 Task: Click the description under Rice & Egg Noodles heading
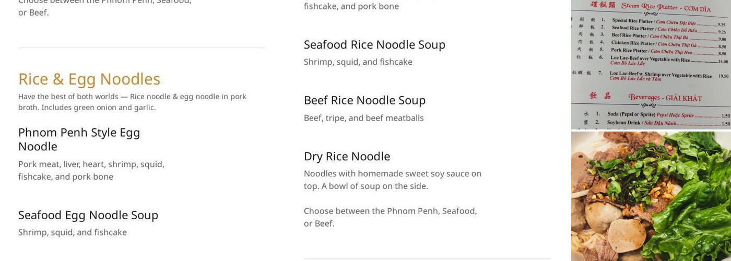pyautogui.click(x=132, y=102)
